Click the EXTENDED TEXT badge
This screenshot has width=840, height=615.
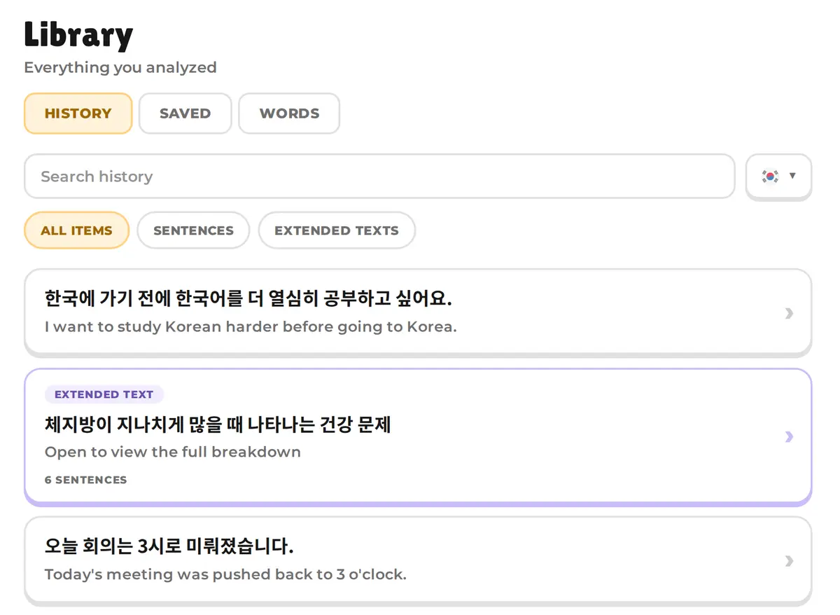(104, 394)
